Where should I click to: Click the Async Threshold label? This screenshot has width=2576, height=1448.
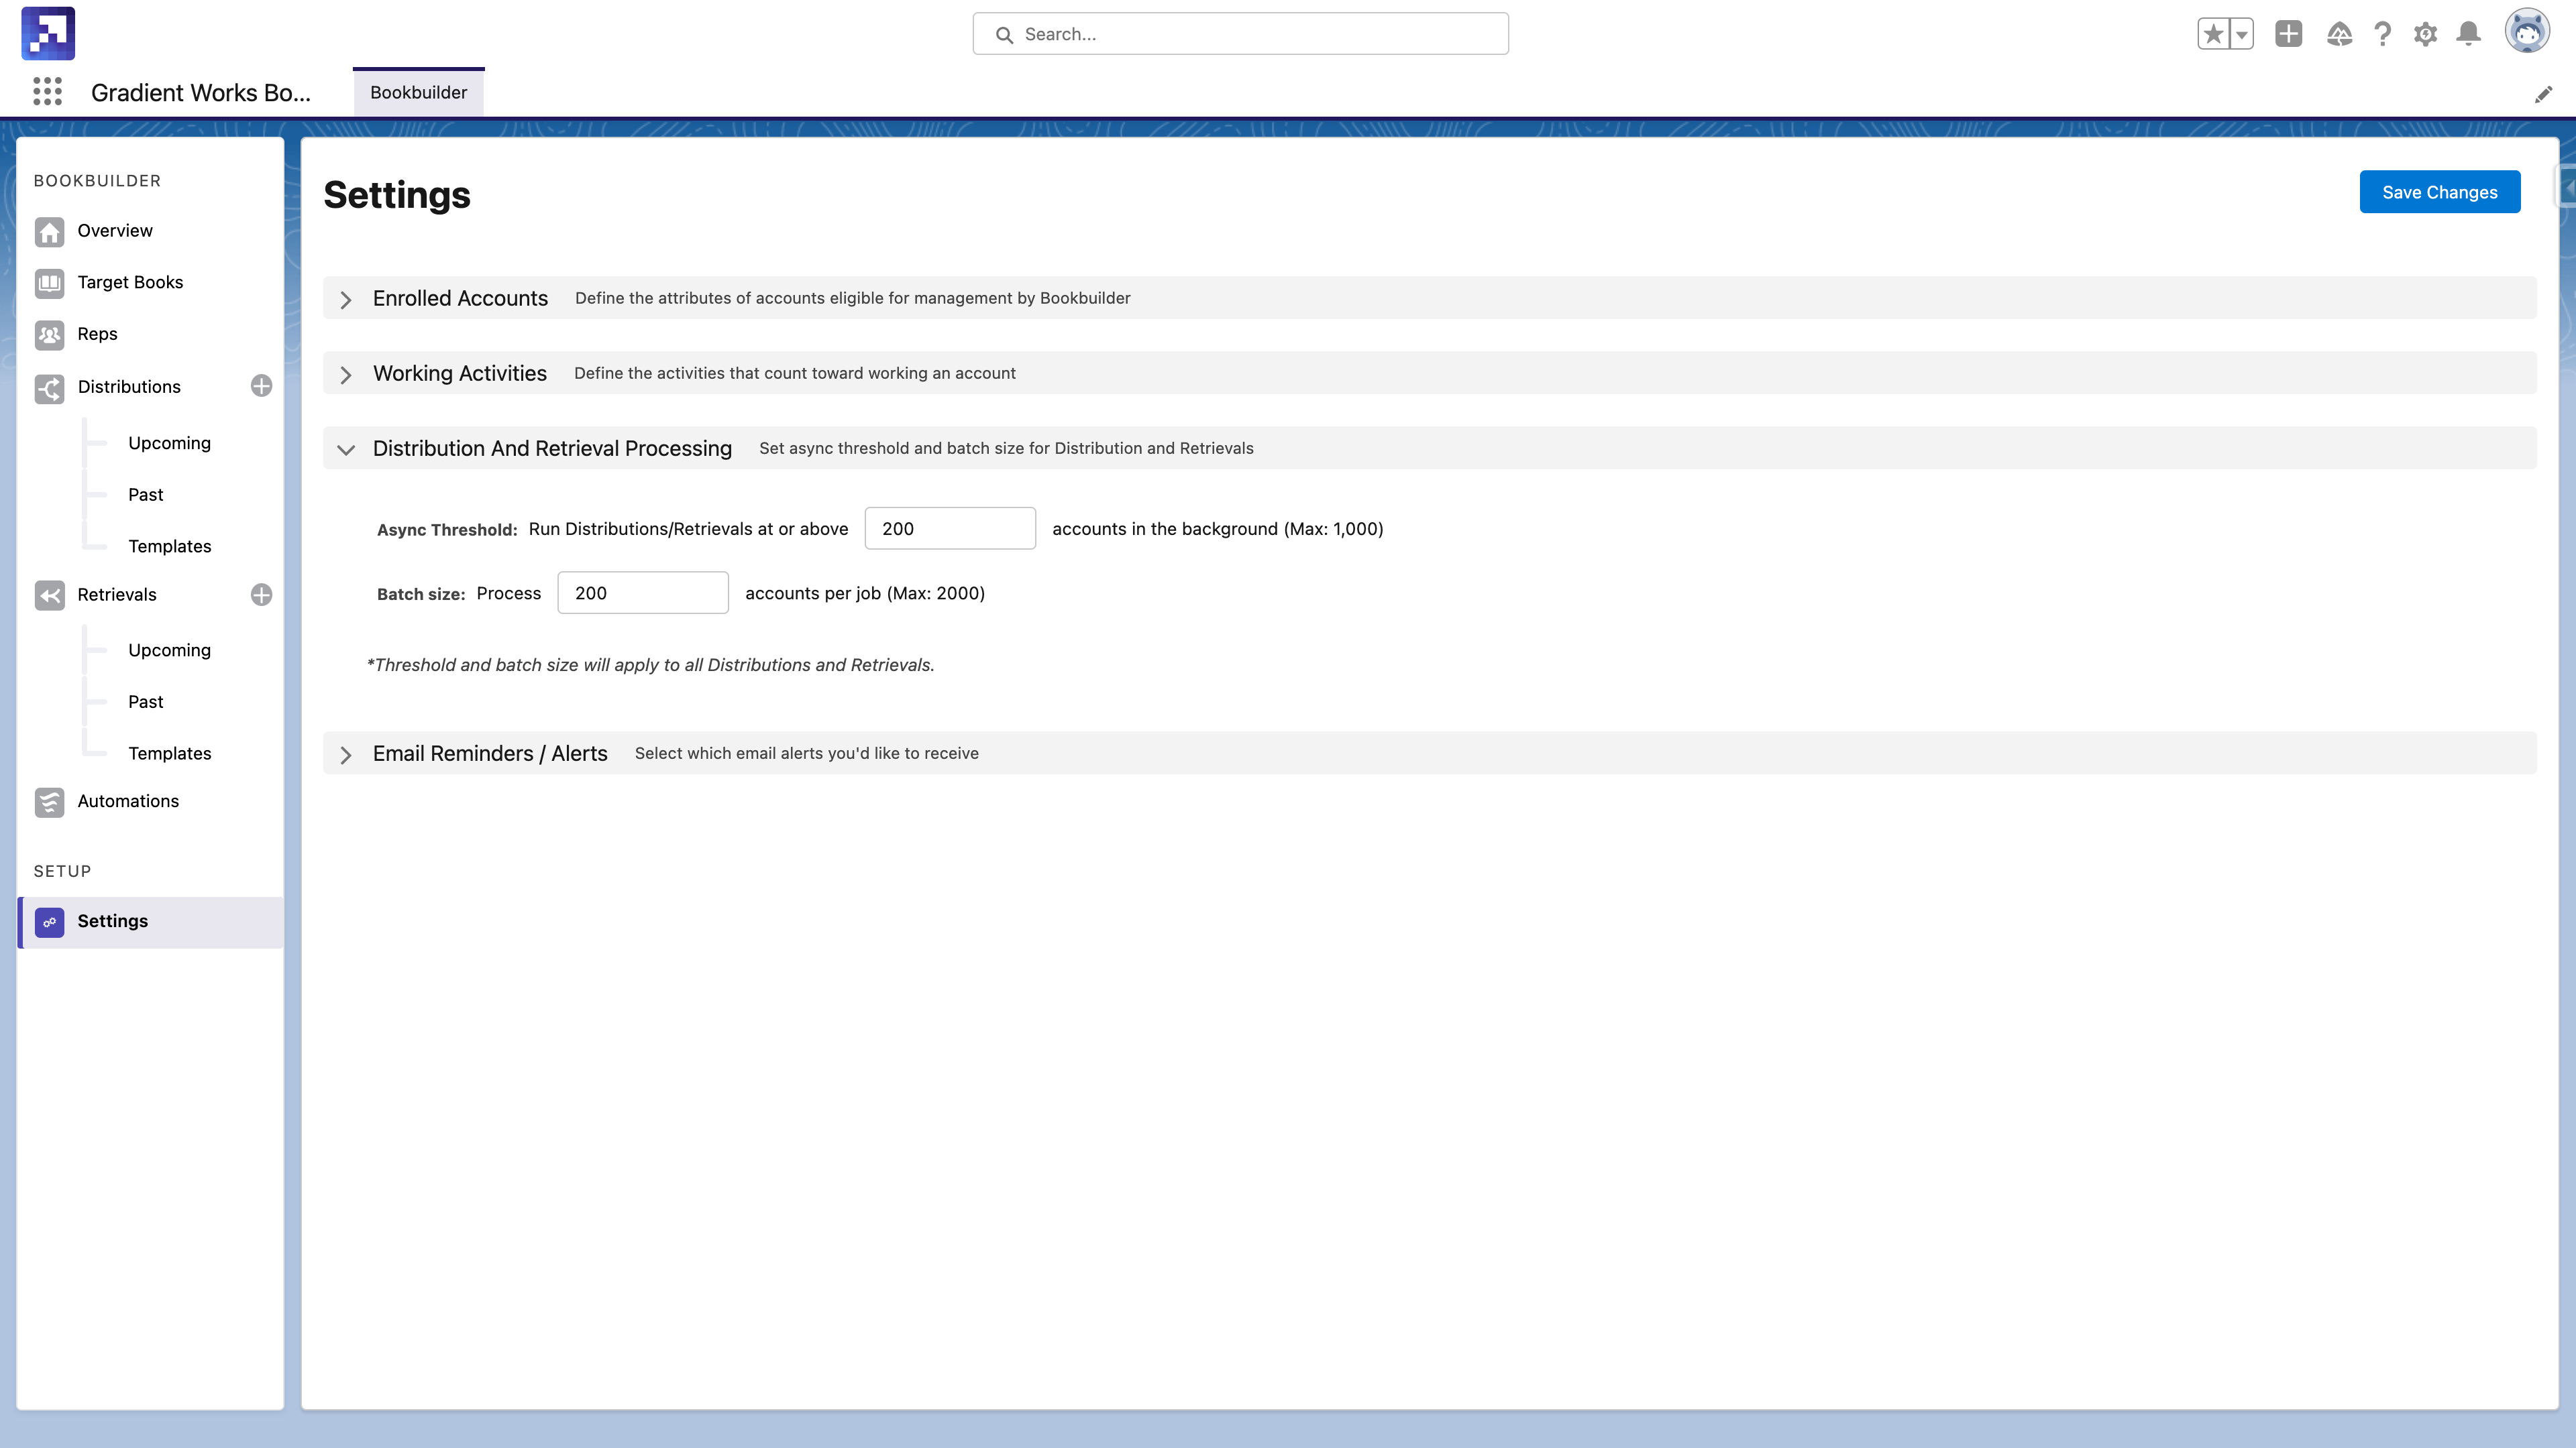[446, 530]
